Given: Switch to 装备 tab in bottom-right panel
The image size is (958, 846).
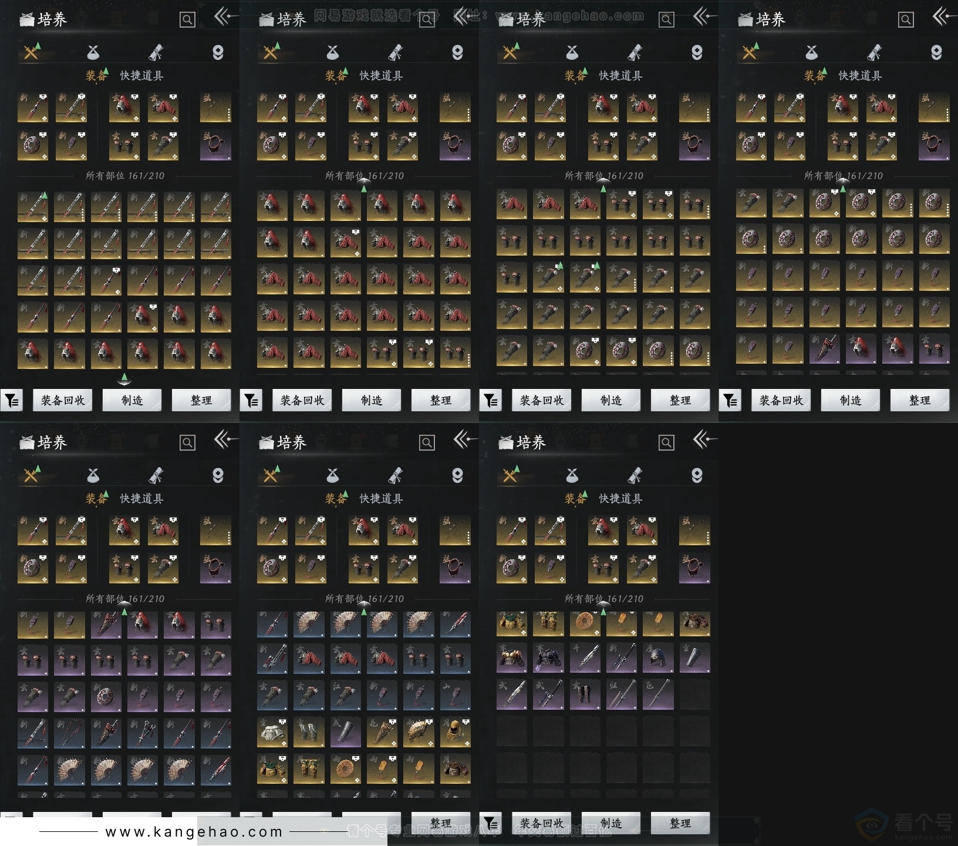Looking at the screenshot, I should coord(576,498).
